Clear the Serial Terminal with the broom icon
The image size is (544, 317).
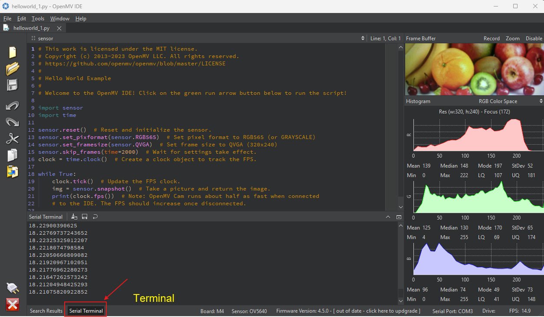click(x=74, y=217)
